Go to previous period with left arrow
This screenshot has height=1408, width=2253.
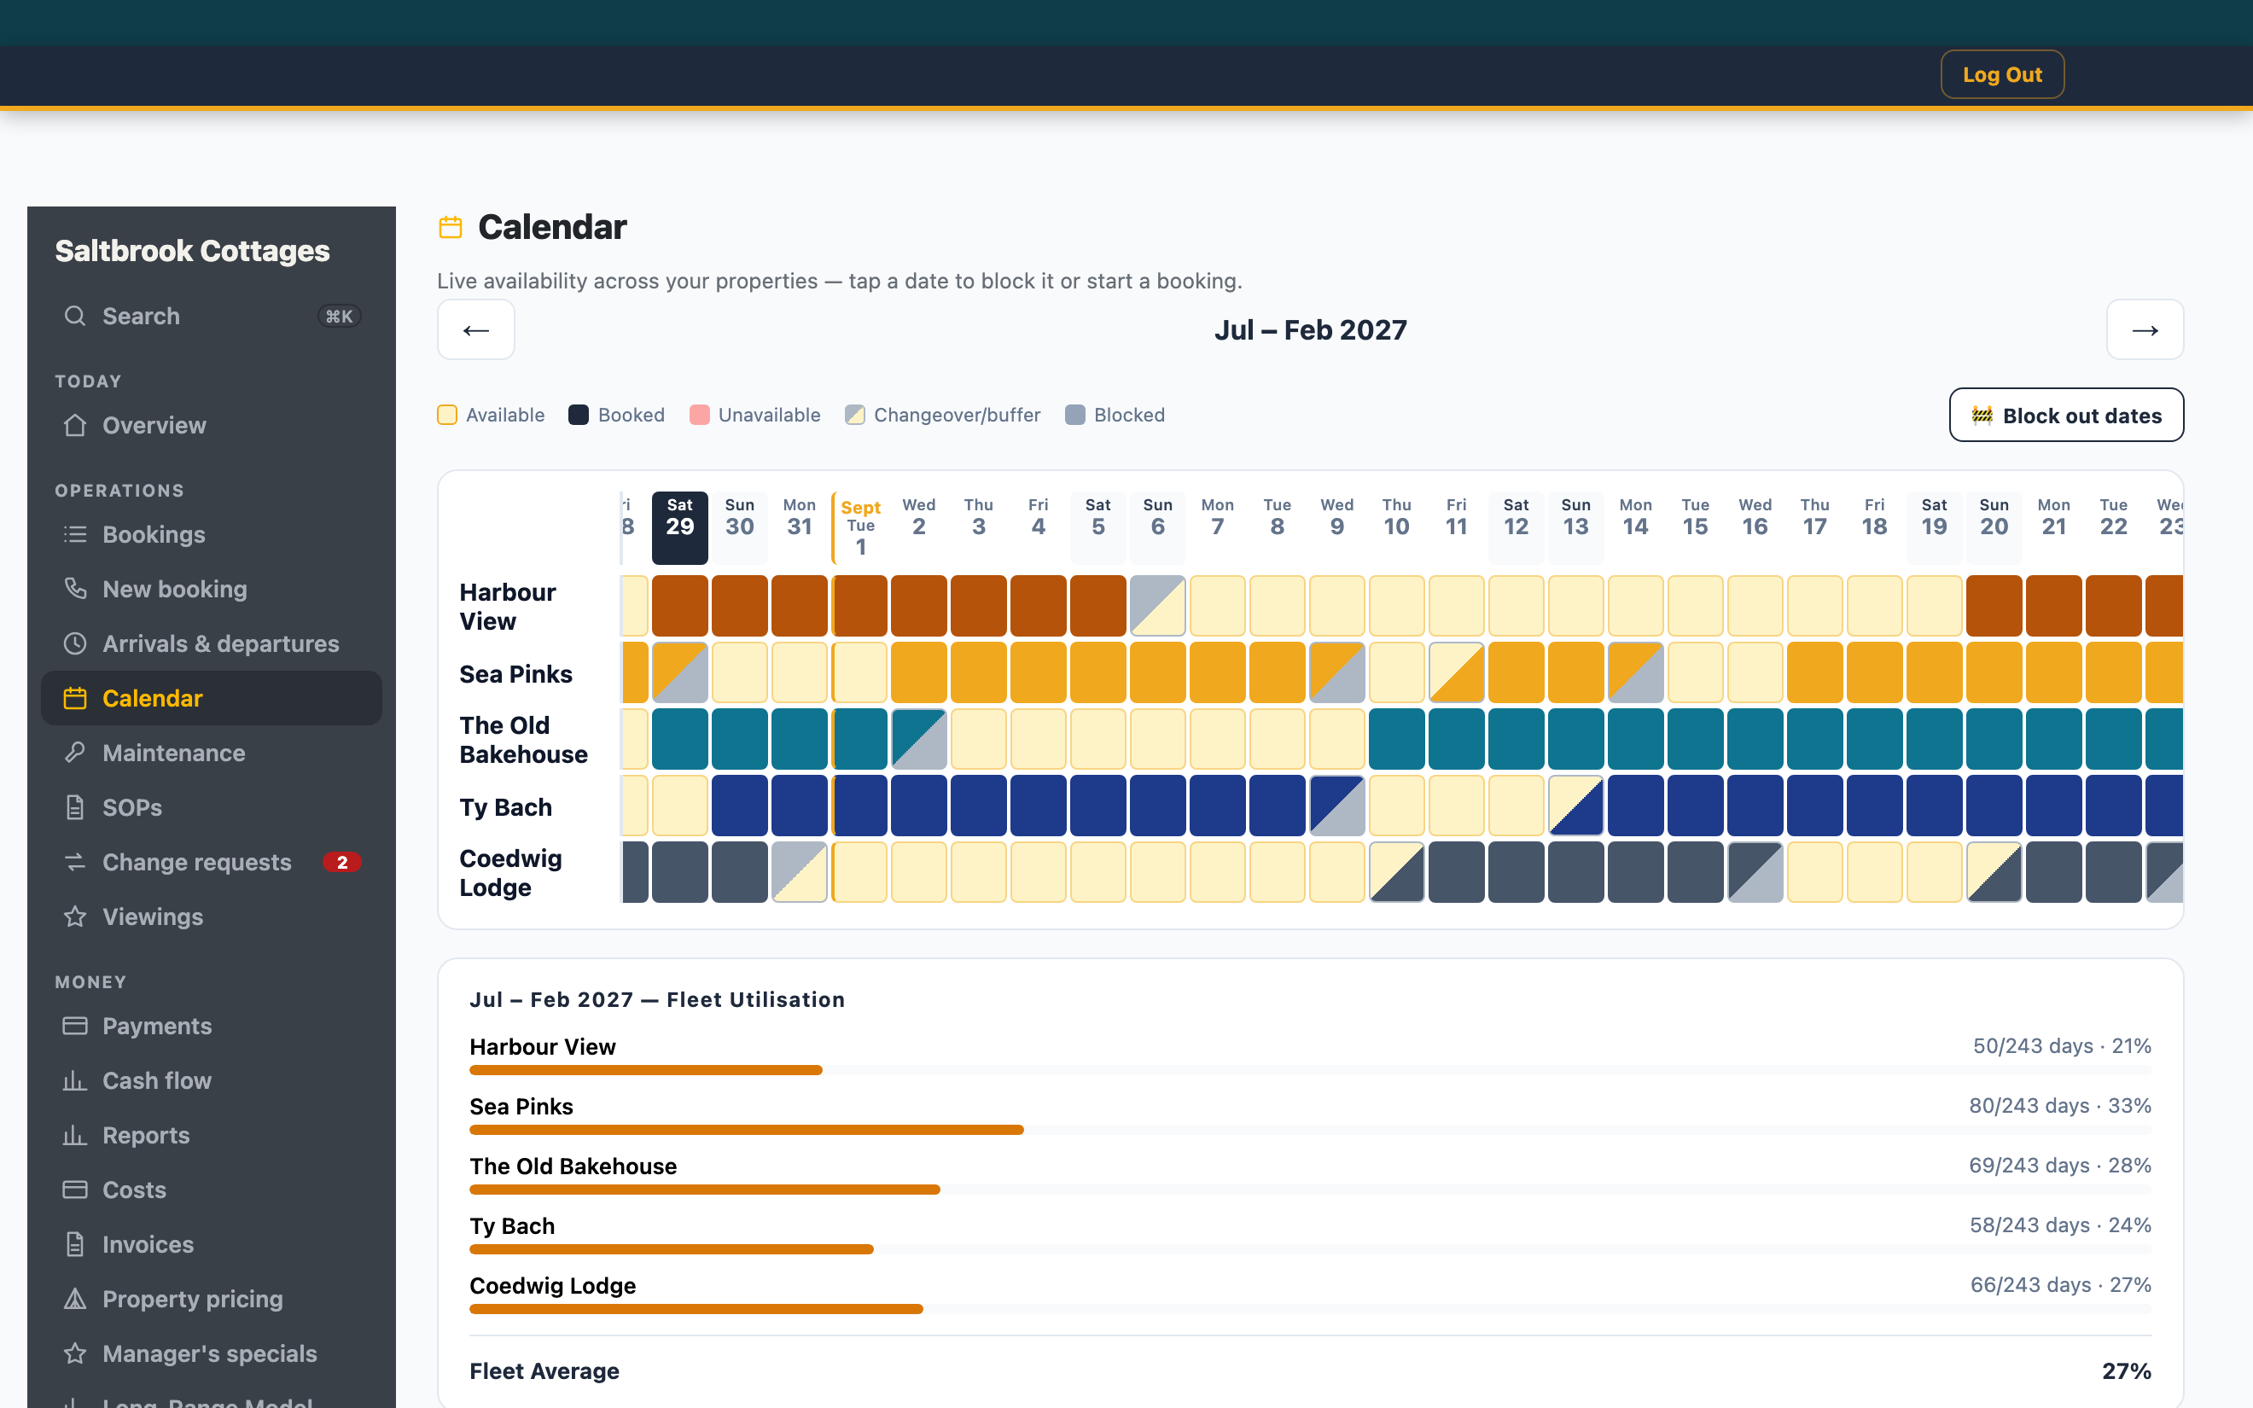click(475, 329)
